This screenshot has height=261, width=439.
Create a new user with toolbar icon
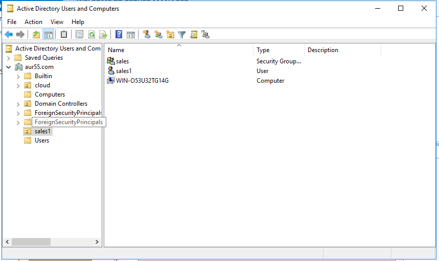pos(147,34)
